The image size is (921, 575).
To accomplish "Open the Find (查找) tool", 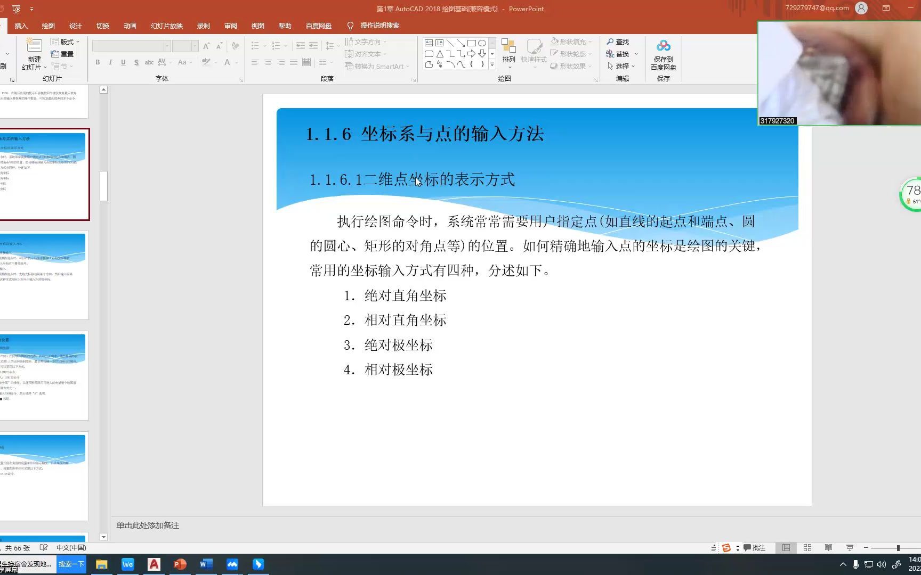I will 618,42.
